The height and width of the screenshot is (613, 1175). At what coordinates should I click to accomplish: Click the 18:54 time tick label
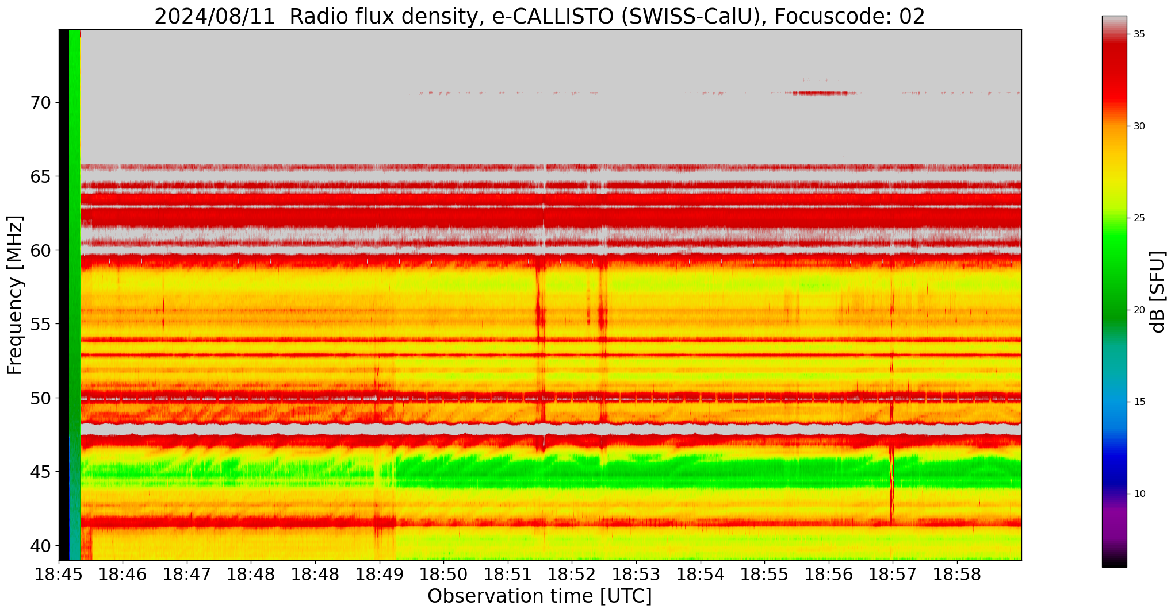(700, 574)
